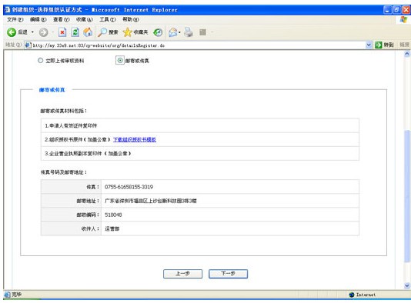Viewport: 411px width, 303px height.
Task: Click the 3.企业营业执照副本复印件 row
Action: click(x=200, y=154)
